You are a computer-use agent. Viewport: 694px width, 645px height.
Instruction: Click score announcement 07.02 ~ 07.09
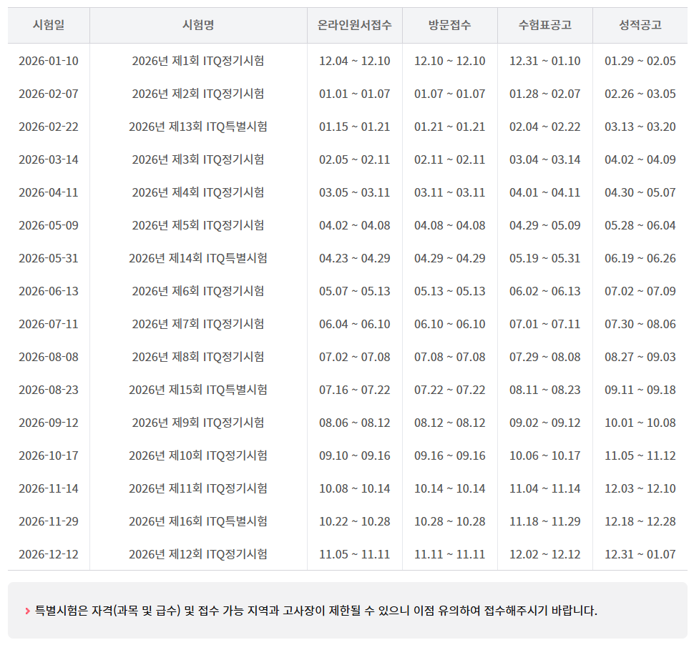(640, 291)
